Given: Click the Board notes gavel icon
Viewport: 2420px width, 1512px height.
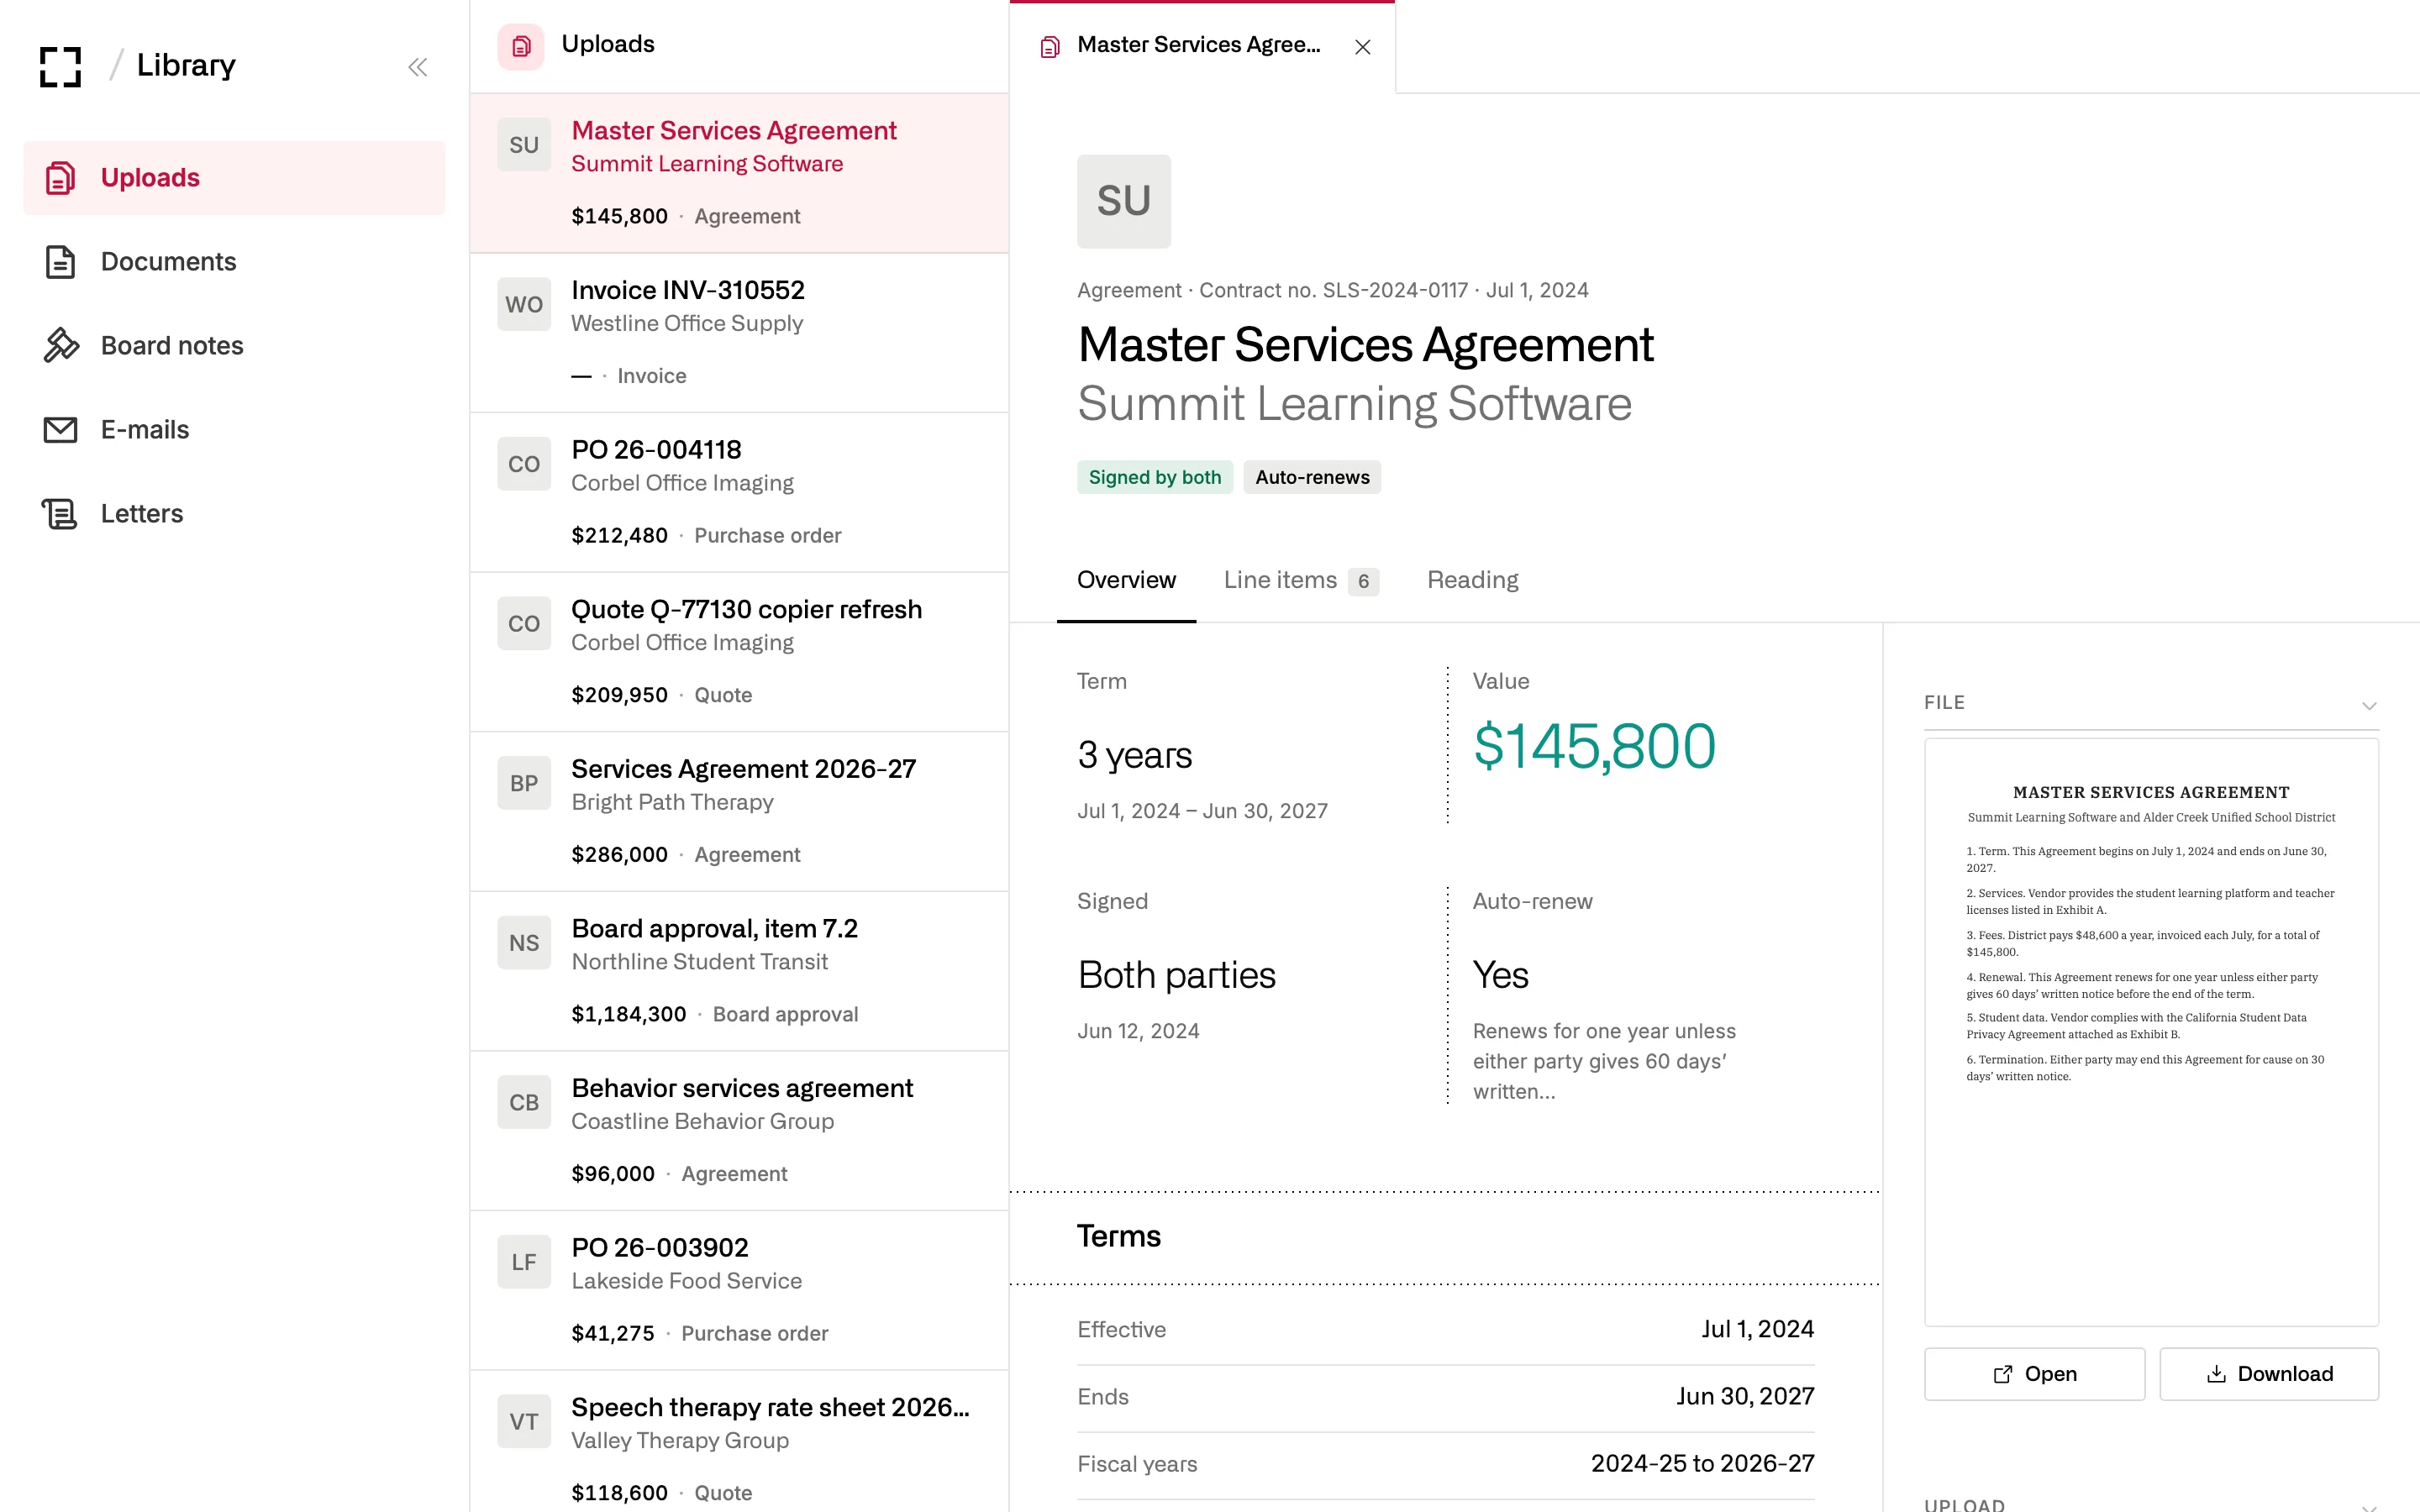Looking at the screenshot, I should tap(60, 346).
